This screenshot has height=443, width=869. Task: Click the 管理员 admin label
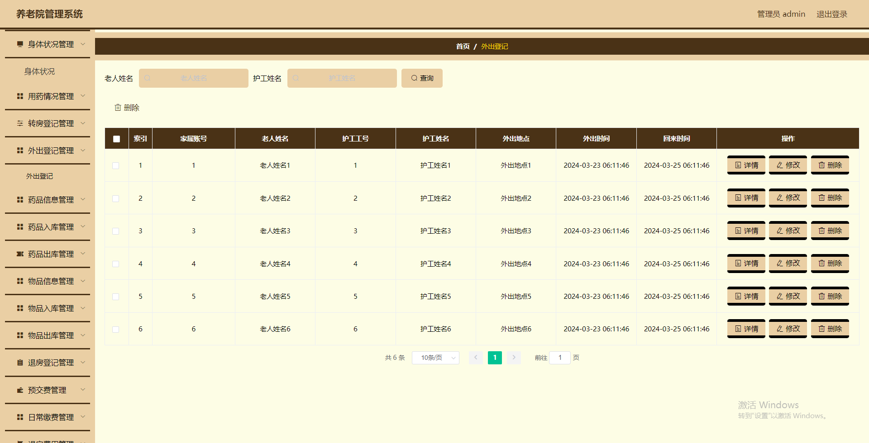click(x=781, y=14)
